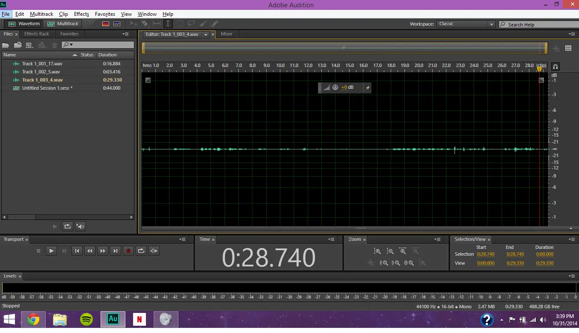Select the Spot Healing Brush tool

coord(214,24)
